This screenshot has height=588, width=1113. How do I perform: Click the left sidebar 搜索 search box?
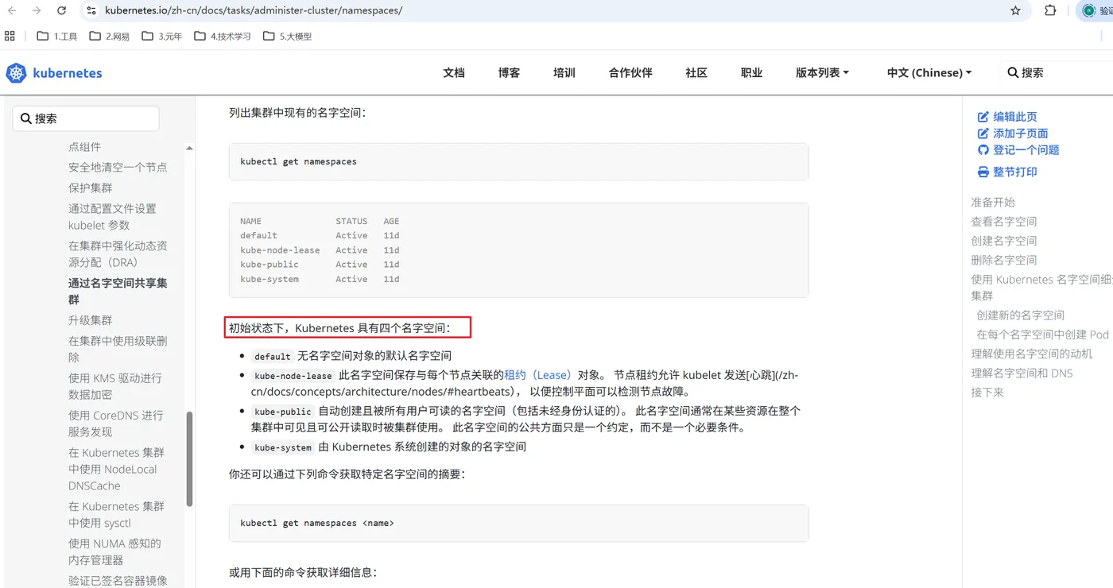click(86, 118)
